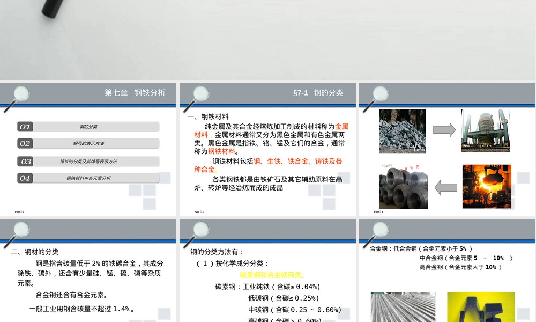Click the magnifying glass on the 钢材的分类 slide

[17, 235]
